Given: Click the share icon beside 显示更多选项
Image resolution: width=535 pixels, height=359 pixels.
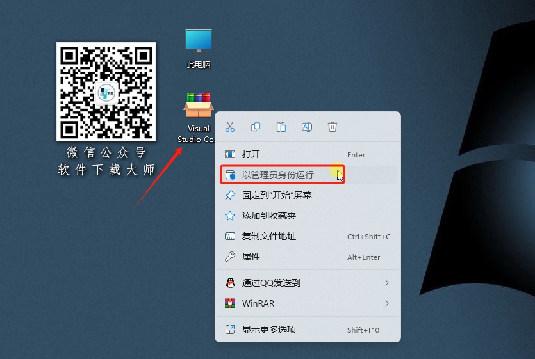Looking at the screenshot, I should (x=230, y=330).
